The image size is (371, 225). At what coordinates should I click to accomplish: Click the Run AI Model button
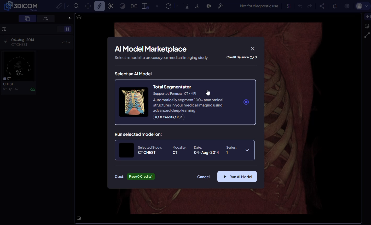click(x=237, y=177)
